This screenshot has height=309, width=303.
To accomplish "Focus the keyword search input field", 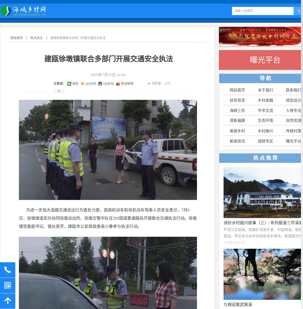I will pos(263,11).
